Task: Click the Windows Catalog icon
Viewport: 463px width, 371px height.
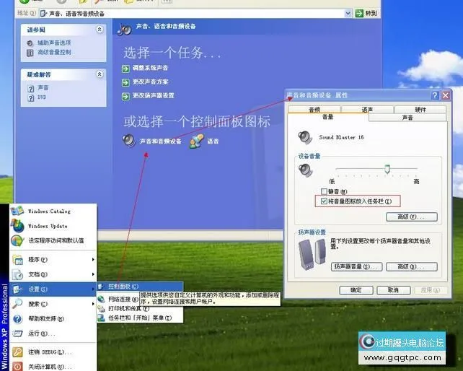Action: [x=17, y=211]
